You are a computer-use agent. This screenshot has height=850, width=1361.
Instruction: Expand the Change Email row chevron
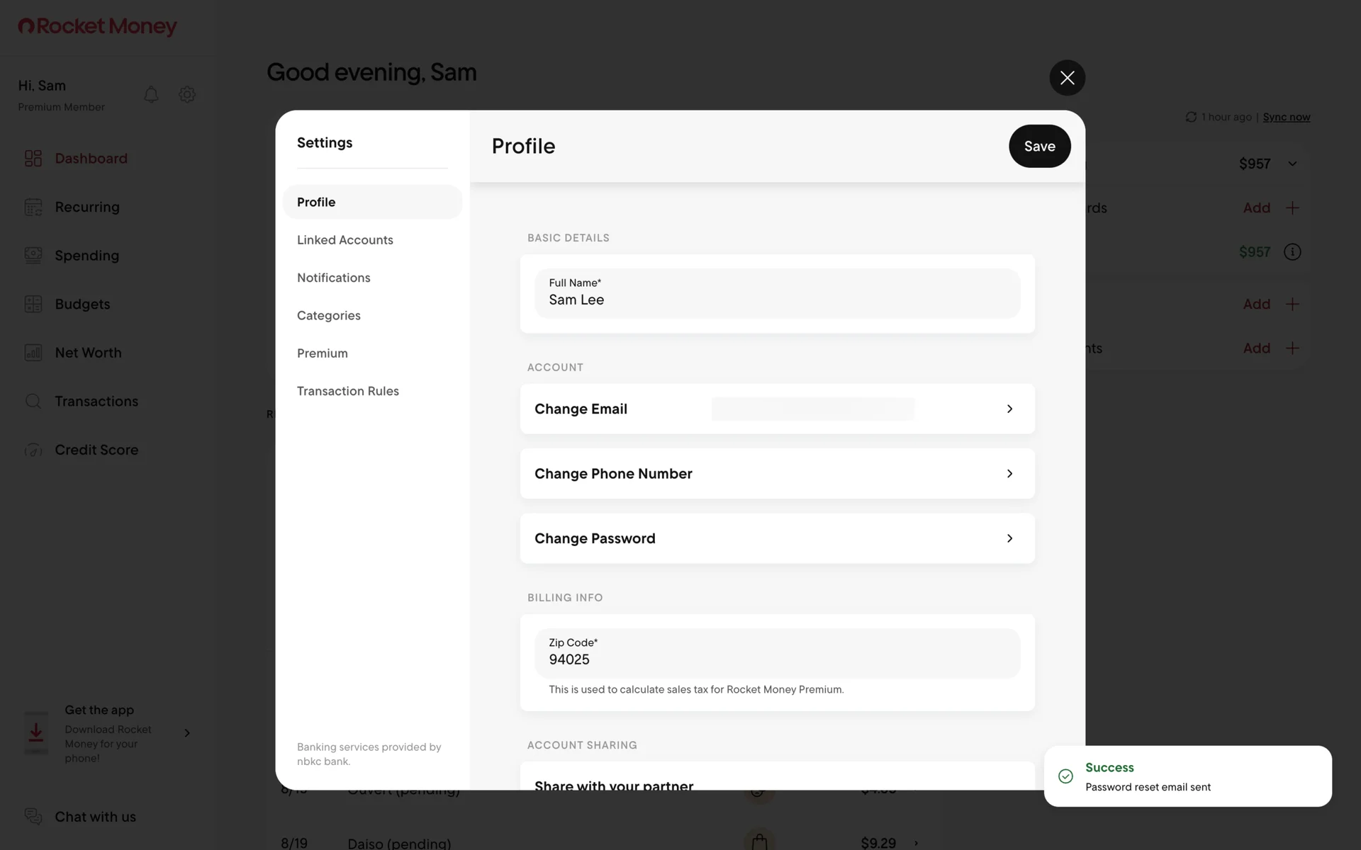point(1009,409)
